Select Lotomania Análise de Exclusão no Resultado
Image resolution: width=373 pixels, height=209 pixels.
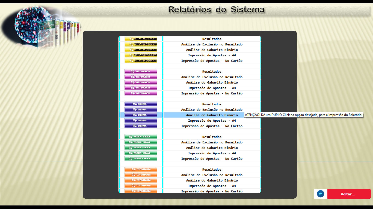point(212,175)
